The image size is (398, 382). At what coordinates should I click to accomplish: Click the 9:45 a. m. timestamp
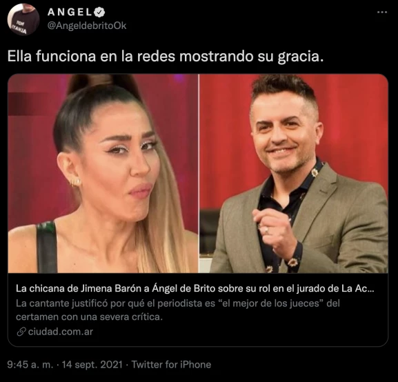tap(30, 365)
